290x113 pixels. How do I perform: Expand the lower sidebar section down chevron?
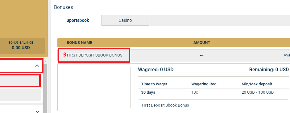(x=37, y=111)
